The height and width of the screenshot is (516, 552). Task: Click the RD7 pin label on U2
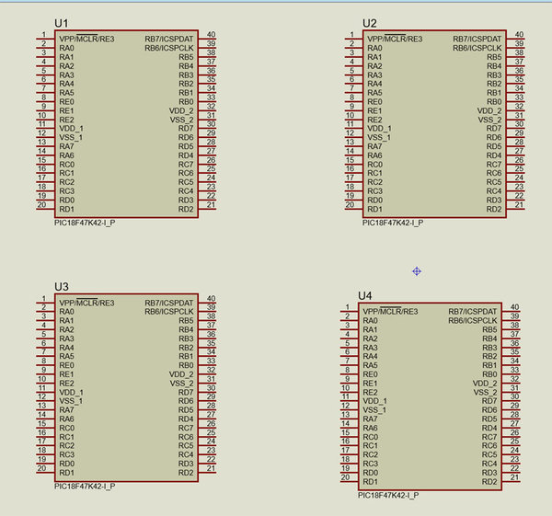494,129
